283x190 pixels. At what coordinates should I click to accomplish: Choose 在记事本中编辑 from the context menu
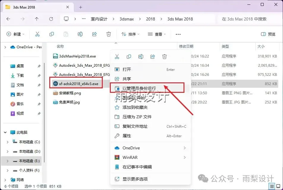click(151, 167)
